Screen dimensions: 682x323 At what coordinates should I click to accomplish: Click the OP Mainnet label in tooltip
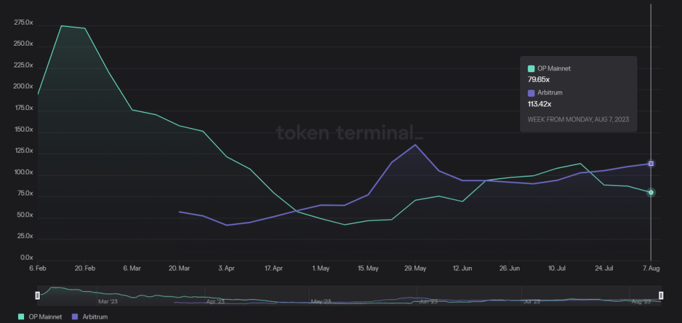click(554, 68)
